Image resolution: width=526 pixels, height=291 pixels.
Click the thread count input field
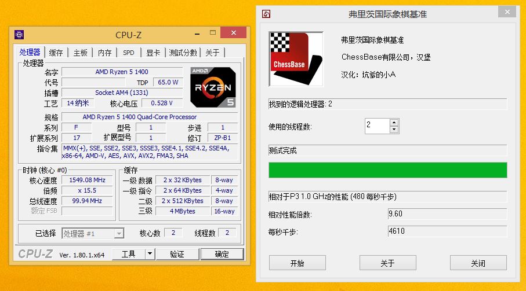pos(378,126)
